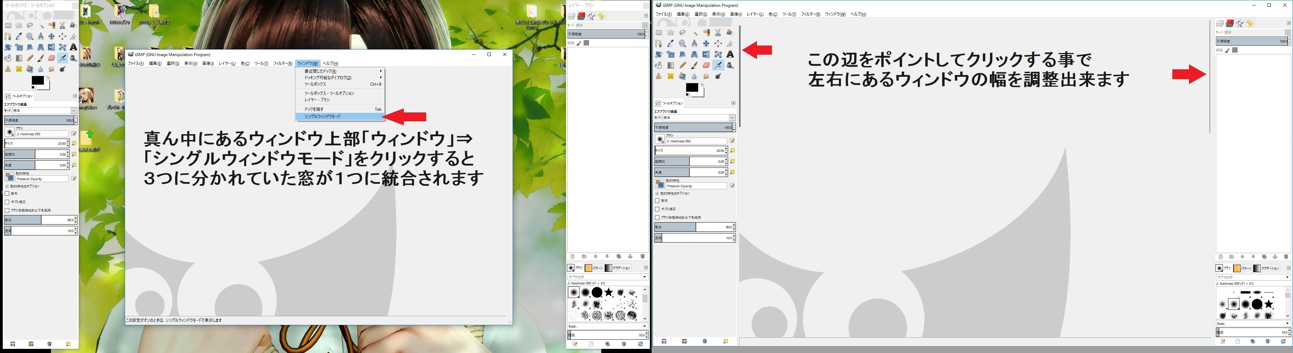Select Eraser tool in floating Toolbox window

click(x=52, y=58)
